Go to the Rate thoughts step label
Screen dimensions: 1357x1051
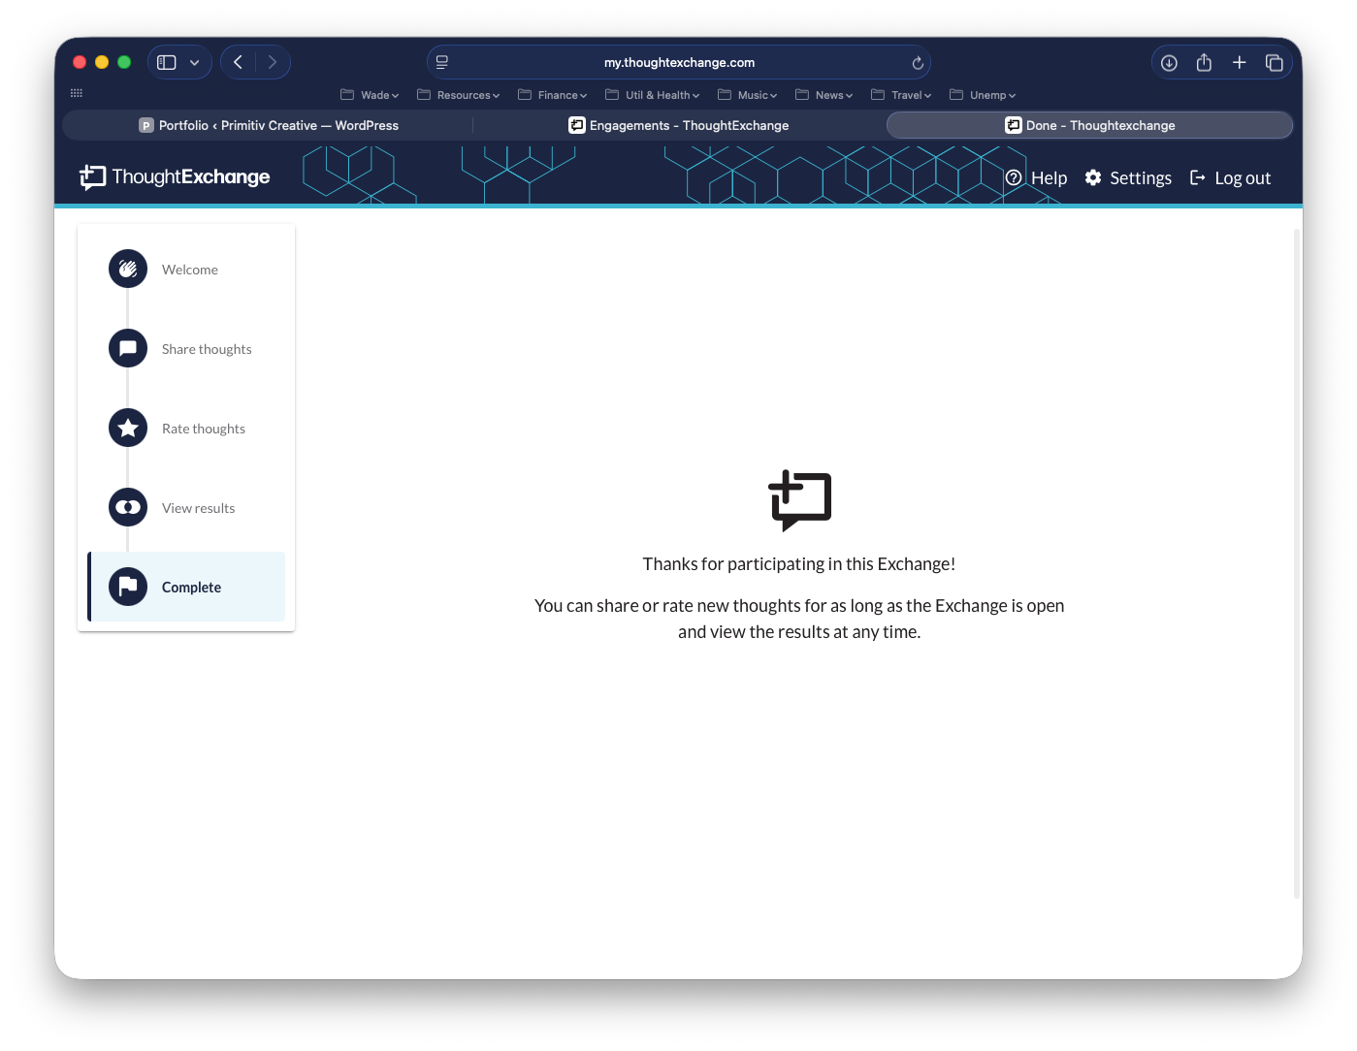pyautogui.click(x=204, y=429)
